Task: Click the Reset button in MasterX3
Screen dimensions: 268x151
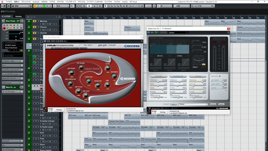Action: [x=221, y=104]
